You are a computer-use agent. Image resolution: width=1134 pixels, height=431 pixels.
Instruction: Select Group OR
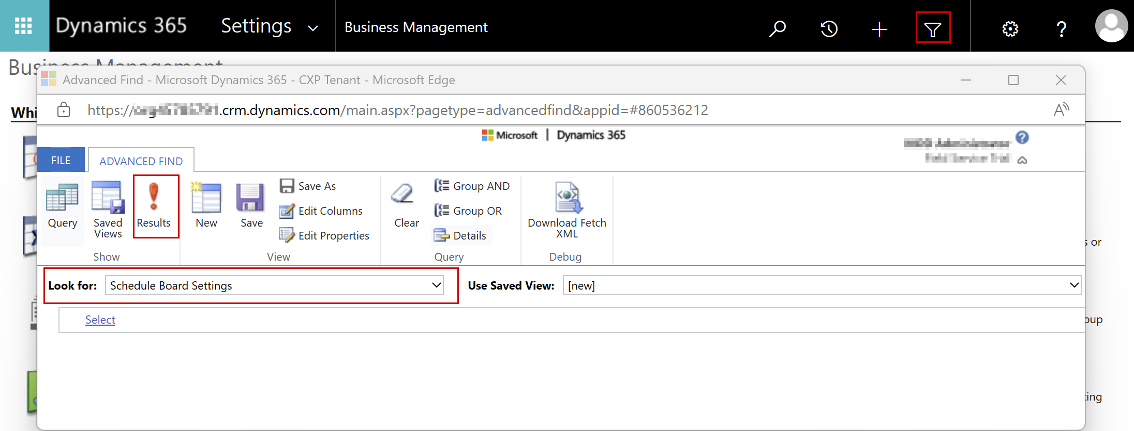pos(468,211)
